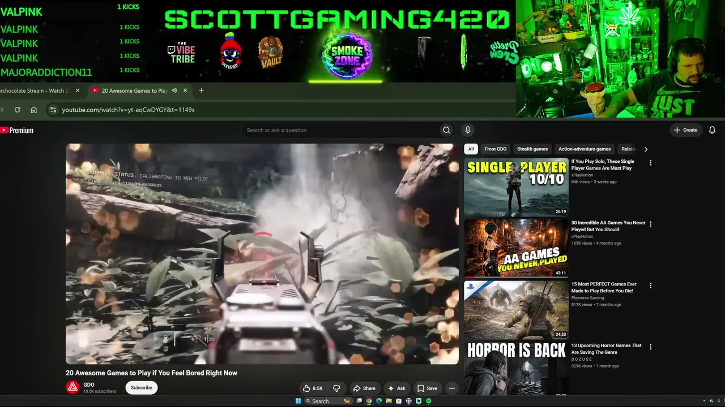The height and width of the screenshot is (407, 725).
Task: Save the video to a playlist
Action: [427, 388]
